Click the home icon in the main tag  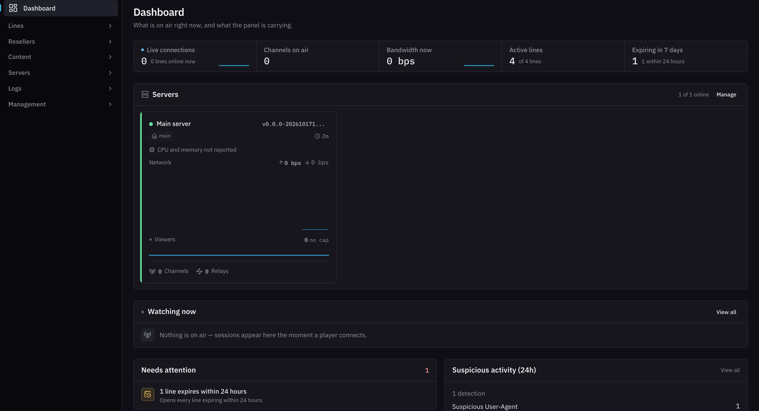pyautogui.click(x=154, y=136)
